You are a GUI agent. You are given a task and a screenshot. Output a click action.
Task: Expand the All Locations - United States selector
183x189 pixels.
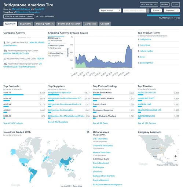point(19,16)
